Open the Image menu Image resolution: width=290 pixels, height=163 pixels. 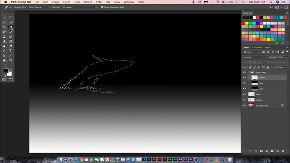pos(55,2)
